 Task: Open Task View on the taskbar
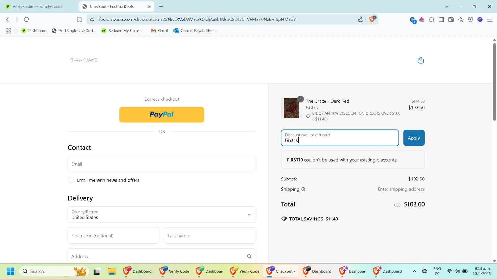pyautogui.click(x=97, y=271)
